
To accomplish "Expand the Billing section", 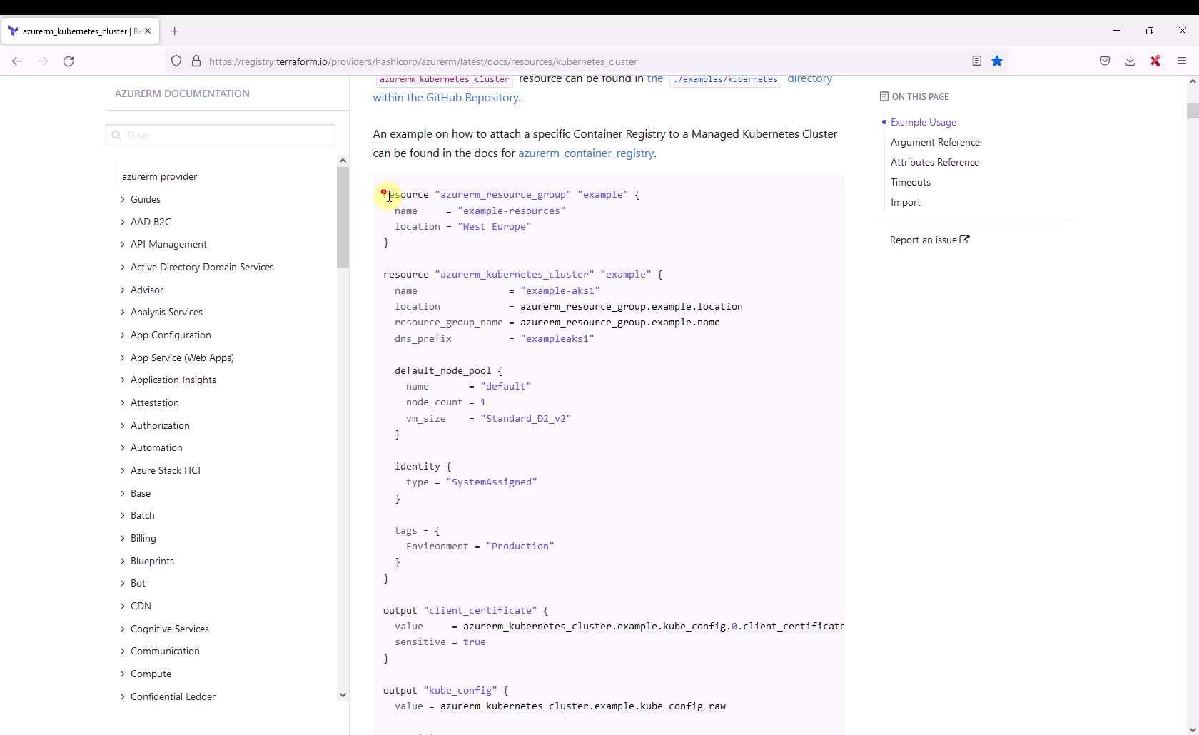I will click(143, 538).
